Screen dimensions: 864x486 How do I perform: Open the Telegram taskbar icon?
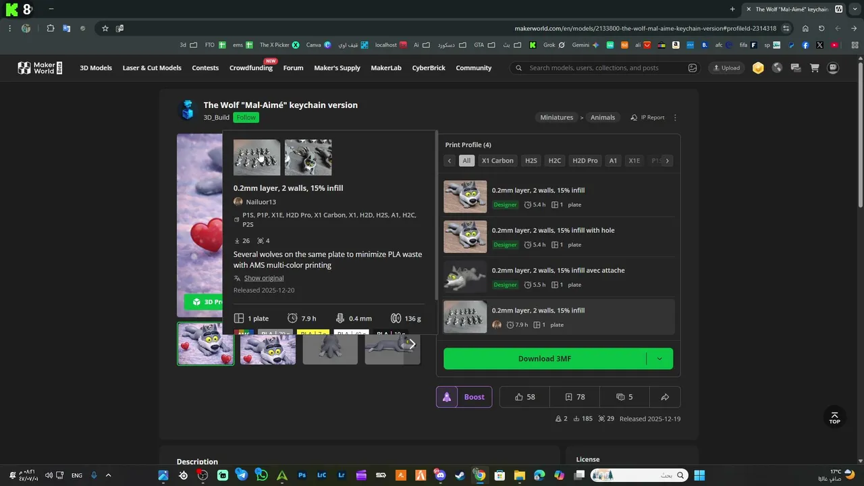click(242, 475)
